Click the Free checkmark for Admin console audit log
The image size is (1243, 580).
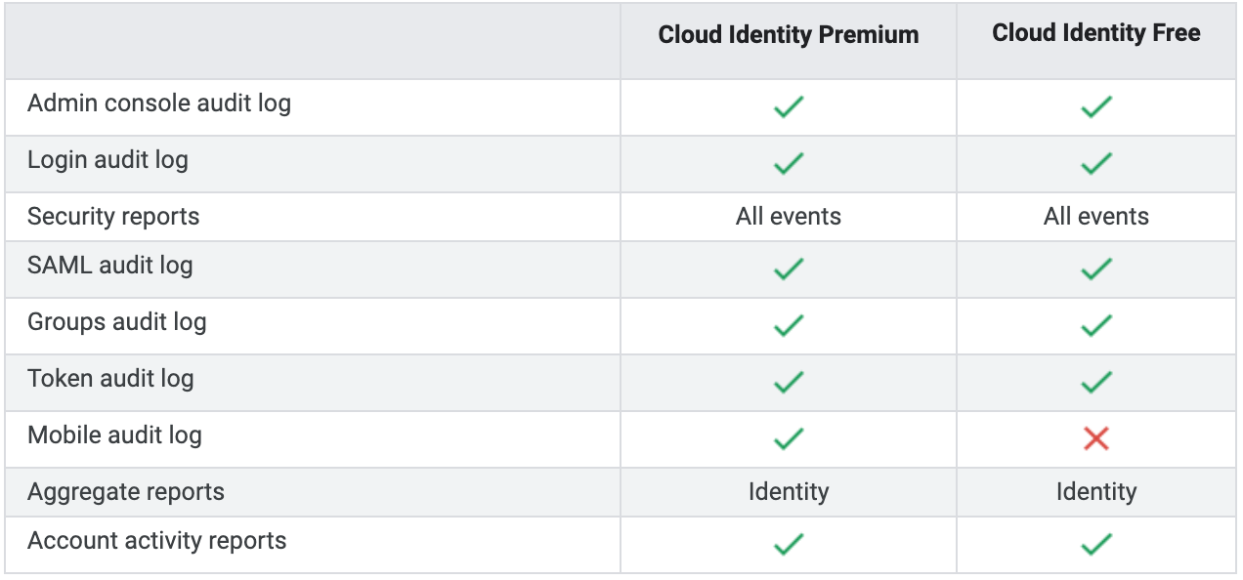coord(1096,107)
